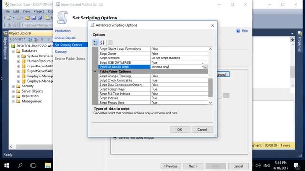This screenshot has width=305, height=171.
Task: Select the Script Full-Text Indexes row
Action: click(x=153, y=94)
